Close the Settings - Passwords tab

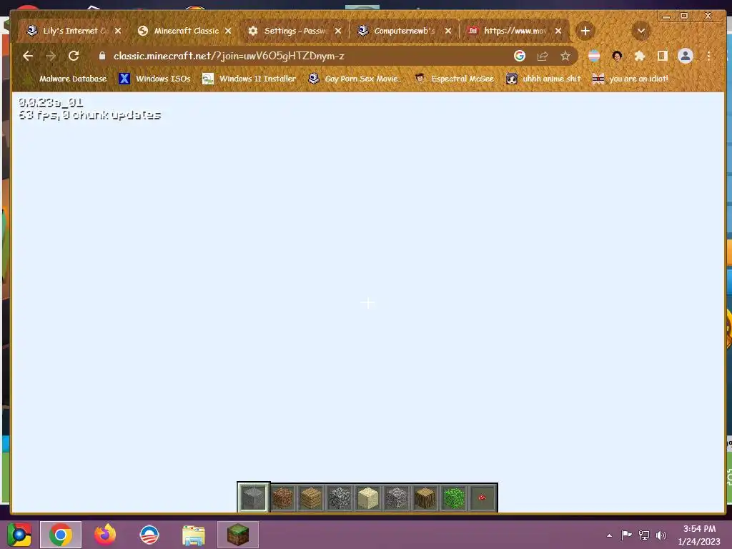point(338,31)
